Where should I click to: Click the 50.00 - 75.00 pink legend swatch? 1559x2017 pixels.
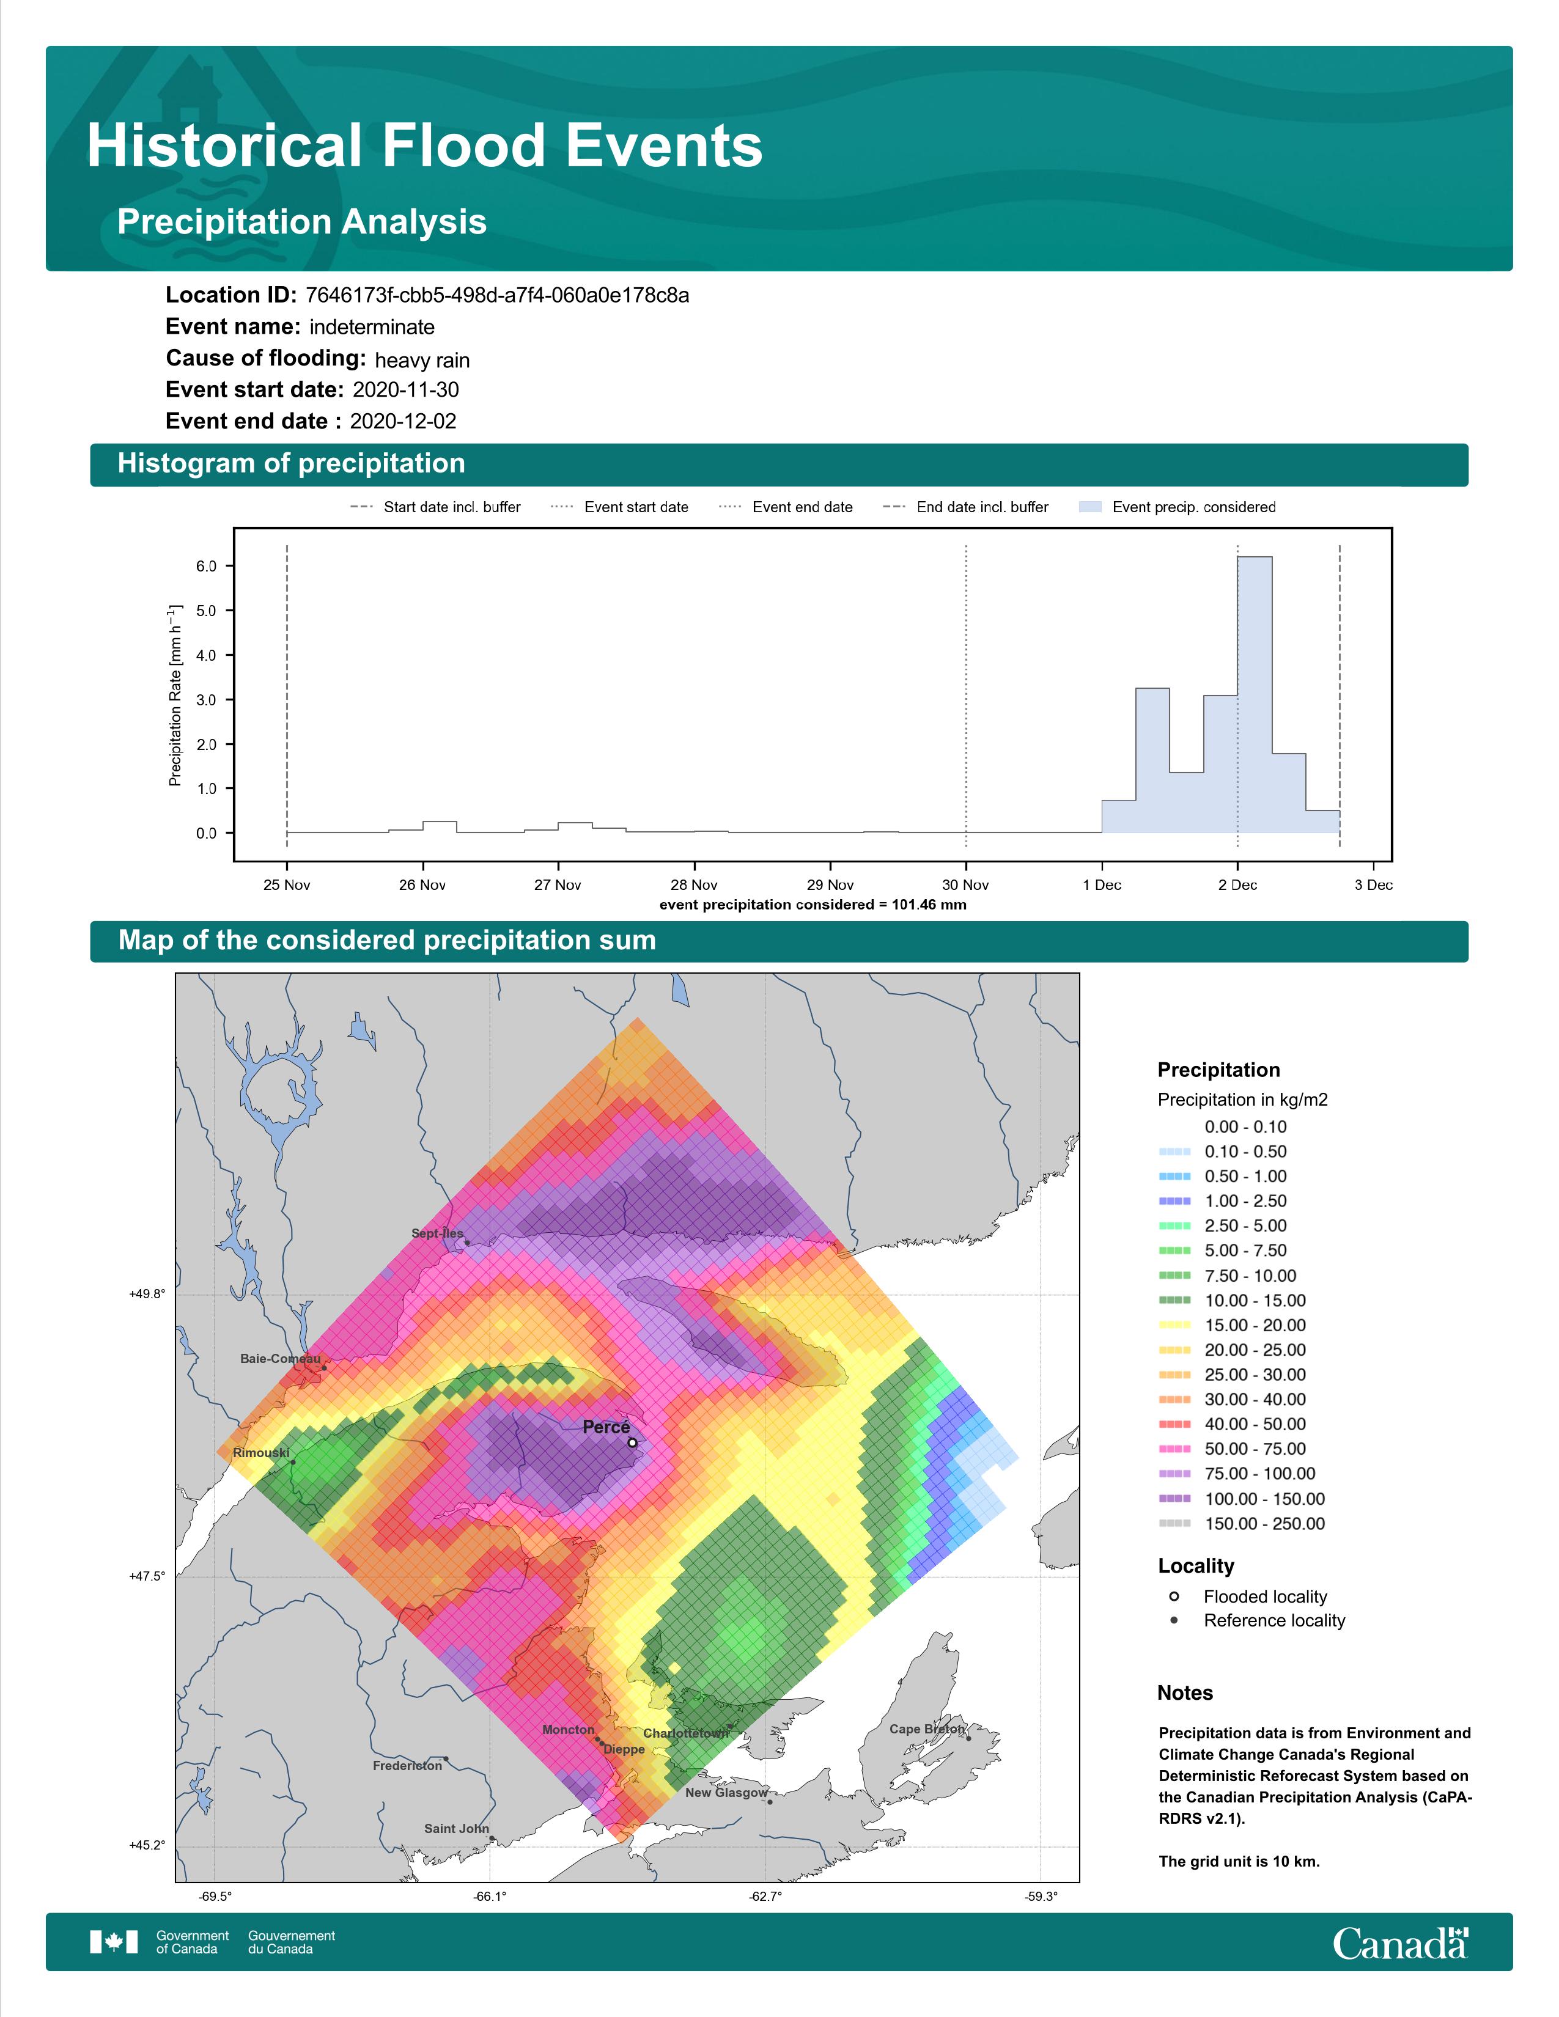(x=1175, y=1449)
